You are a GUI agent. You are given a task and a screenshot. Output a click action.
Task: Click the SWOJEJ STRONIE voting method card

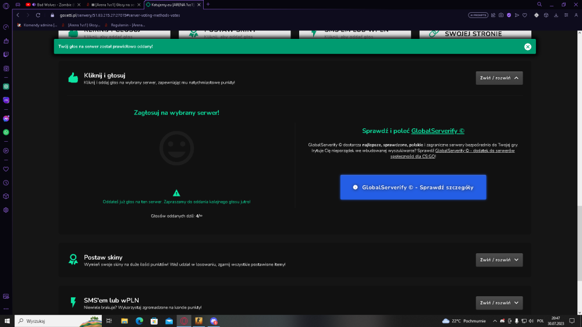click(475, 34)
